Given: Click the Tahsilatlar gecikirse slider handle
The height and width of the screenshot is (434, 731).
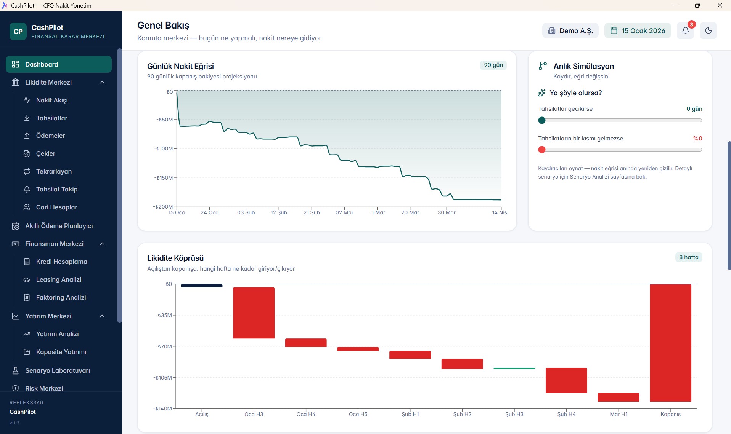Looking at the screenshot, I should coord(542,120).
